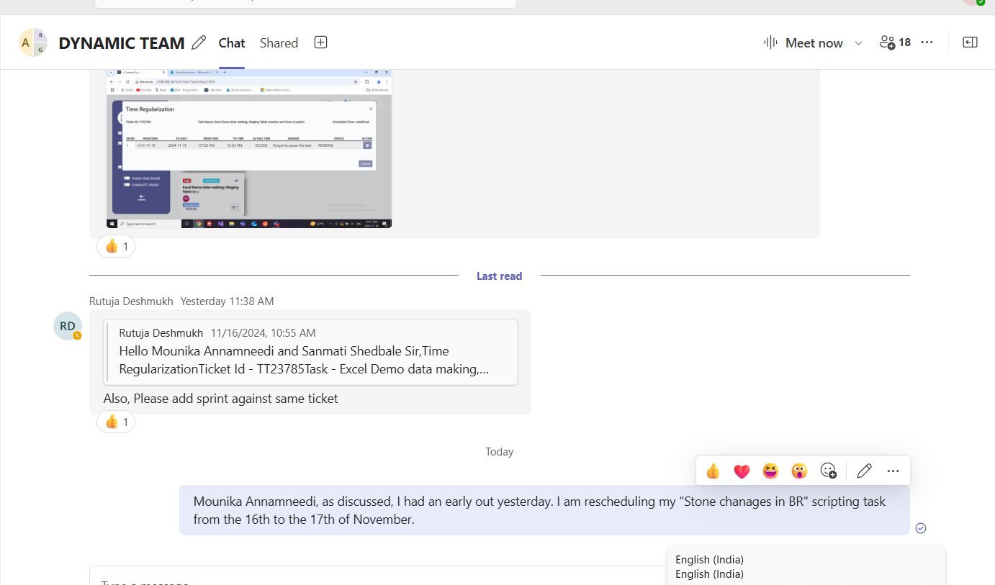React with surprised emoji
995x585 pixels.
pyautogui.click(x=799, y=471)
